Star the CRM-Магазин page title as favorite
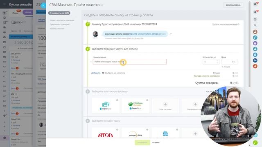This screenshot has height=147, width=262. coord(102,5)
